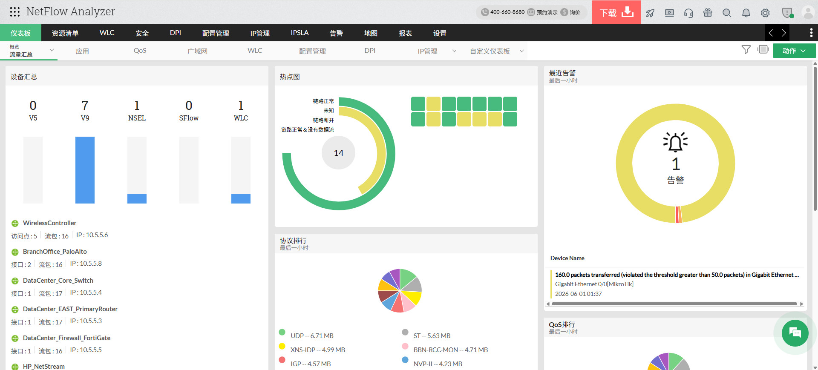Open the apps grid launcher icon
The width and height of the screenshot is (818, 370).
[x=15, y=12]
